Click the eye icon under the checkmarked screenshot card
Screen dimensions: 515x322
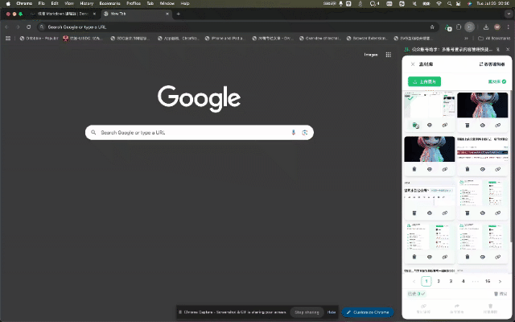pos(430,126)
